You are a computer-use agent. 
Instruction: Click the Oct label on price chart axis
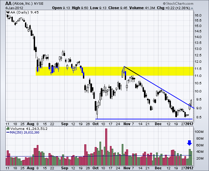(x=95, y=124)
